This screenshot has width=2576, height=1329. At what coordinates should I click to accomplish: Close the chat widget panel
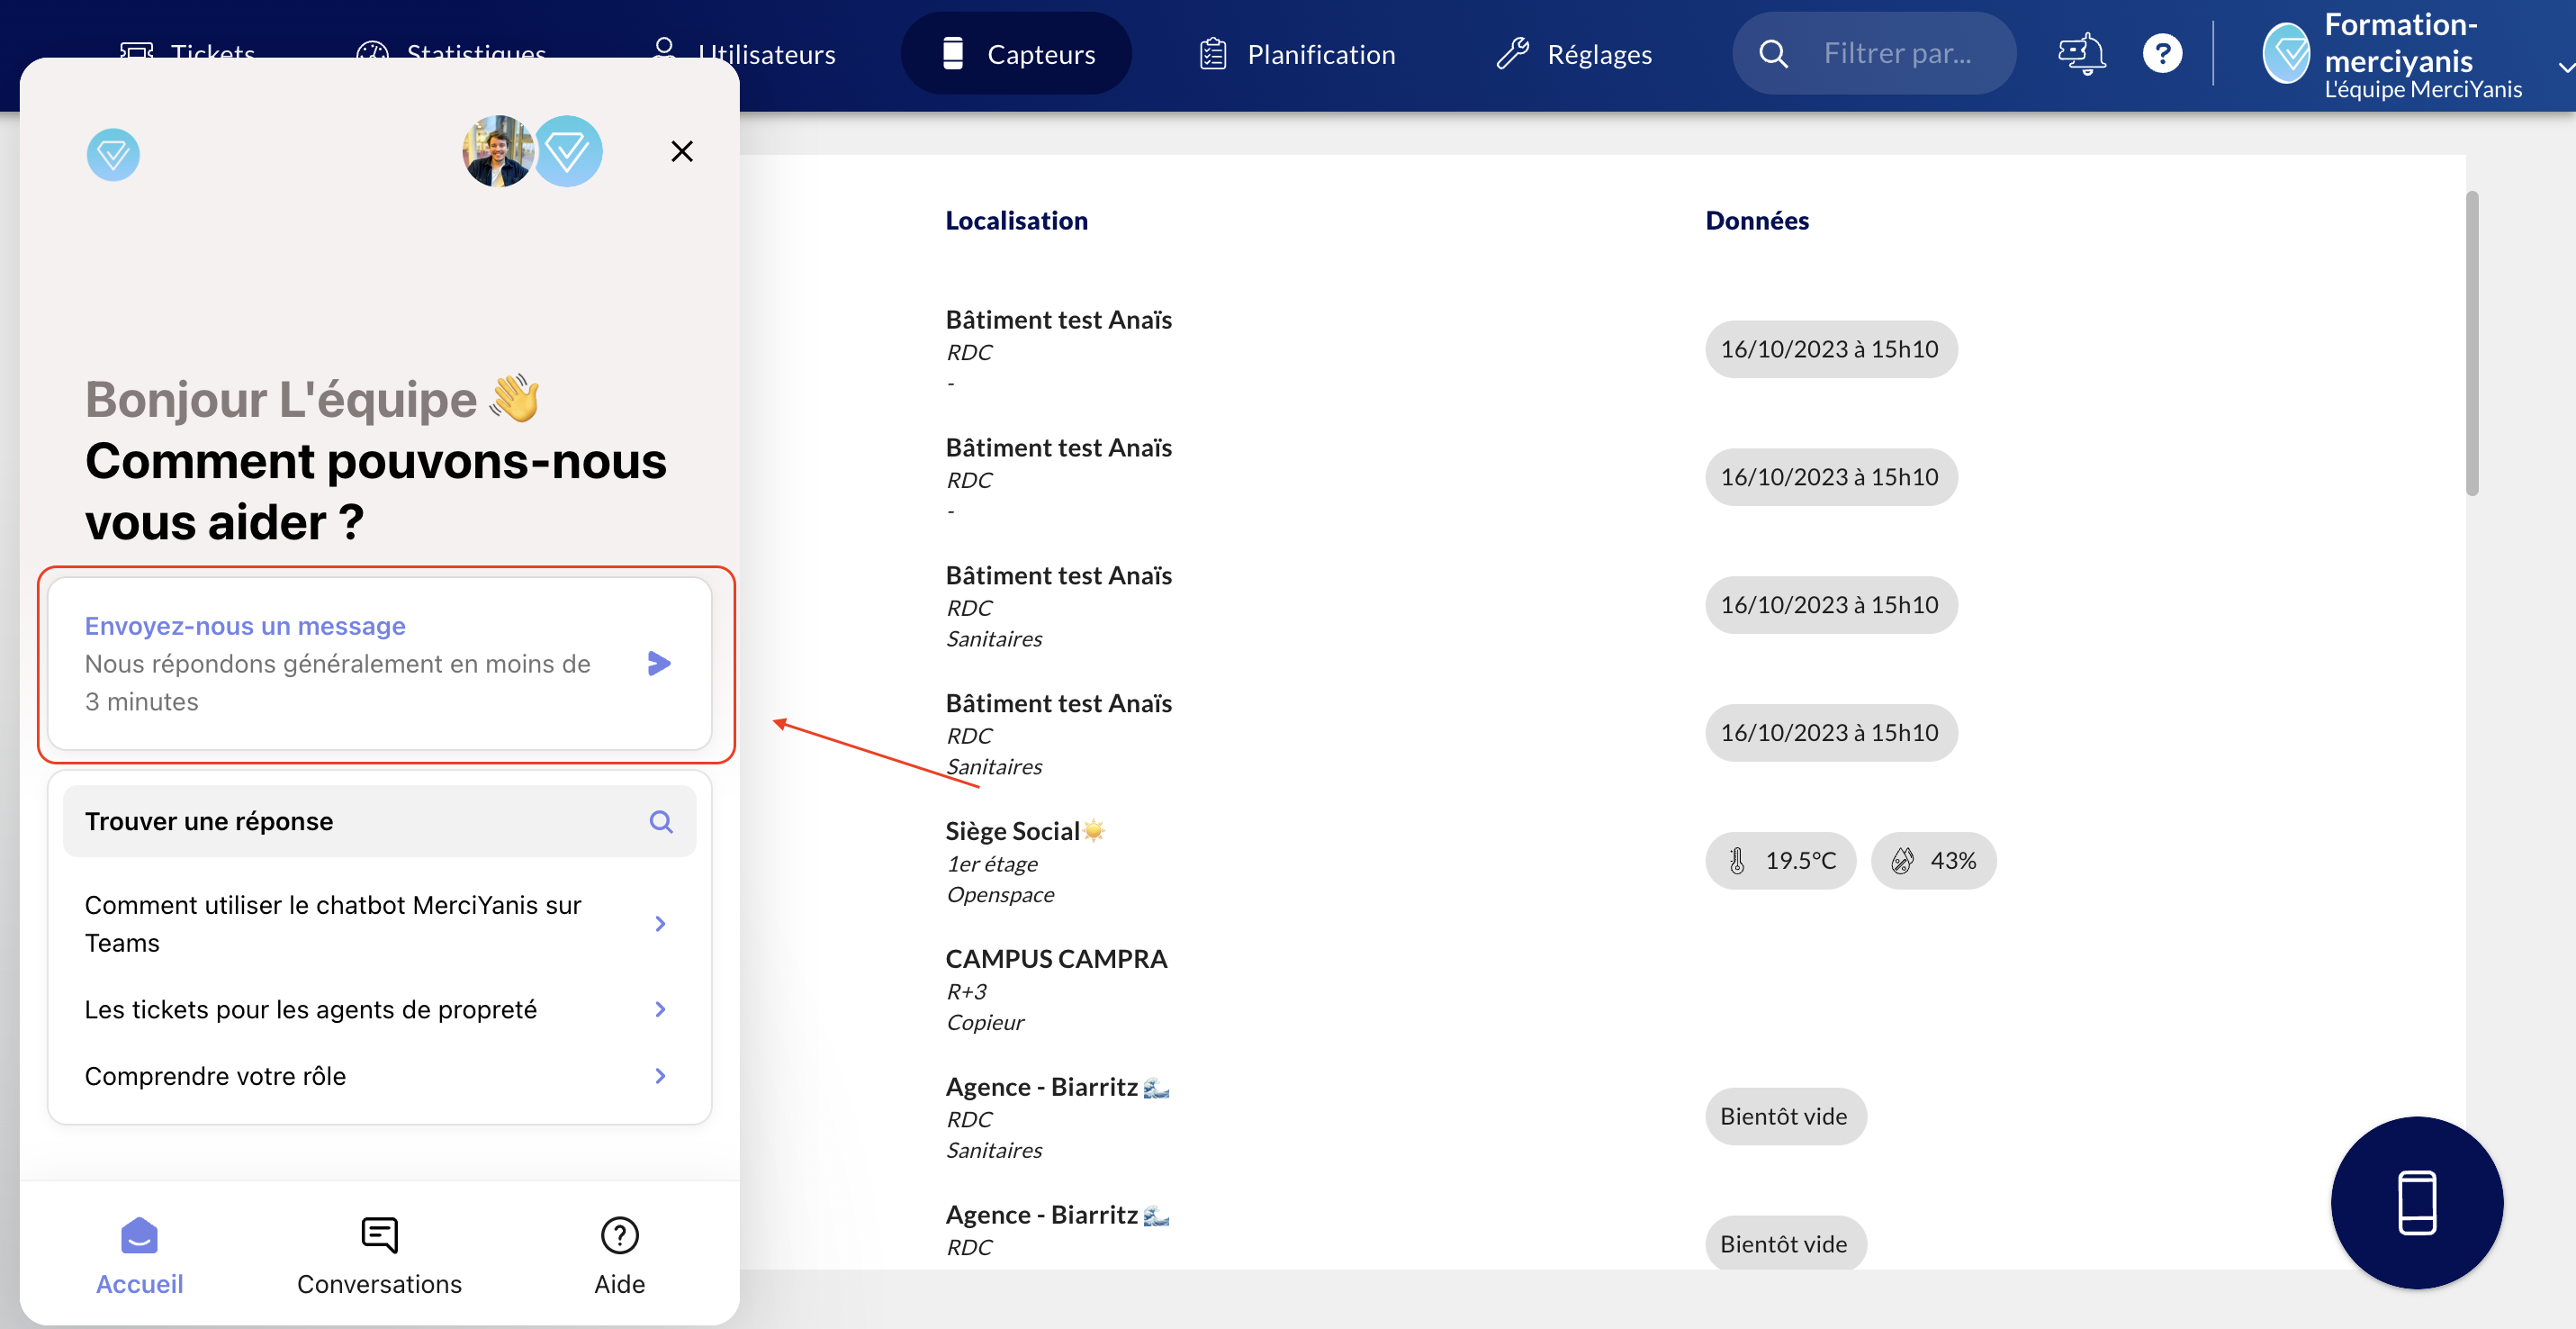point(682,151)
